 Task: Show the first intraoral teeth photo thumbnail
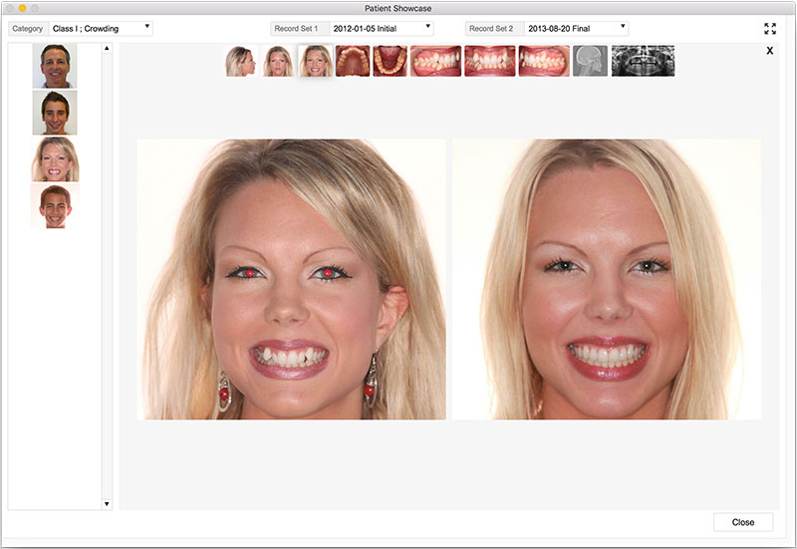coord(435,61)
